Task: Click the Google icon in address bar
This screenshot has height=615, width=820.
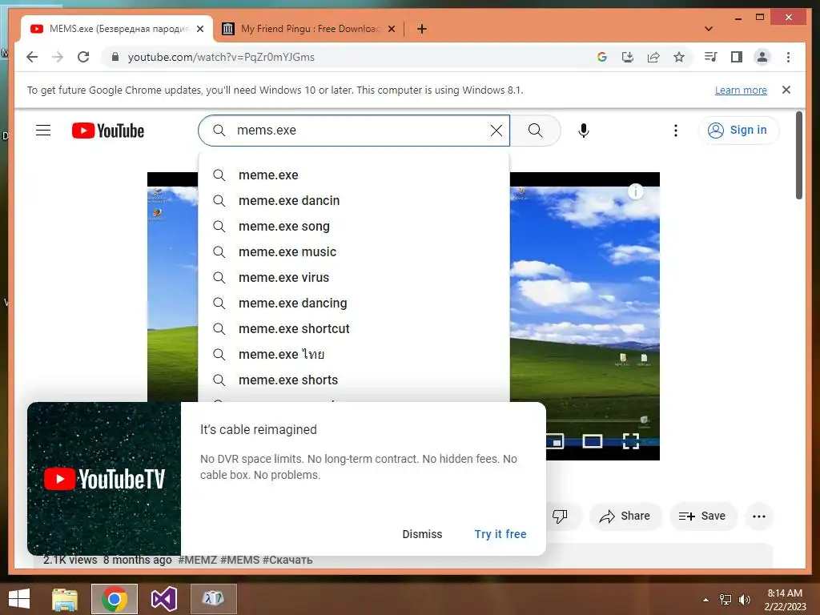Action: pyautogui.click(x=602, y=57)
